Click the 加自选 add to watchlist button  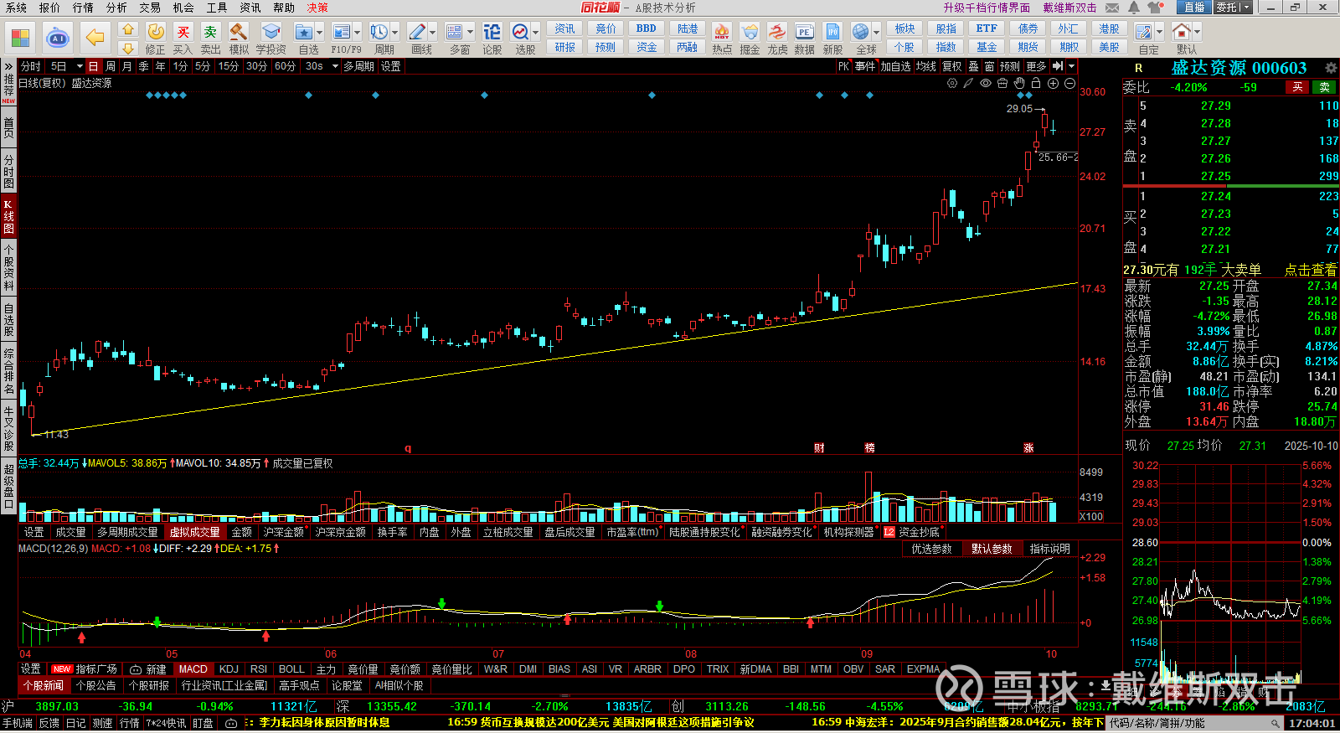pos(895,66)
